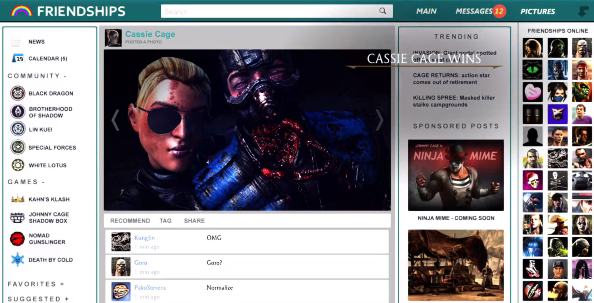Click Ninja Mime - Coming Soon caption

click(x=456, y=218)
